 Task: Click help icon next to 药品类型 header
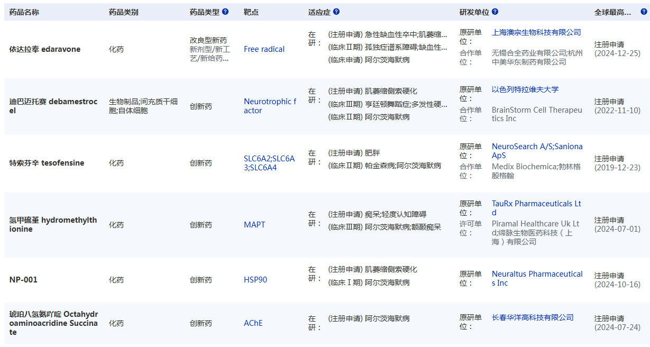coord(225,12)
